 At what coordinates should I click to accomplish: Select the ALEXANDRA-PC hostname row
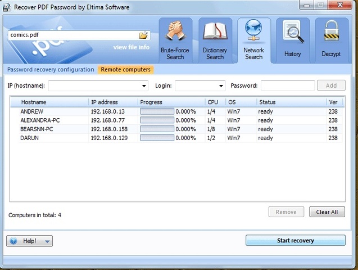coord(40,120)
